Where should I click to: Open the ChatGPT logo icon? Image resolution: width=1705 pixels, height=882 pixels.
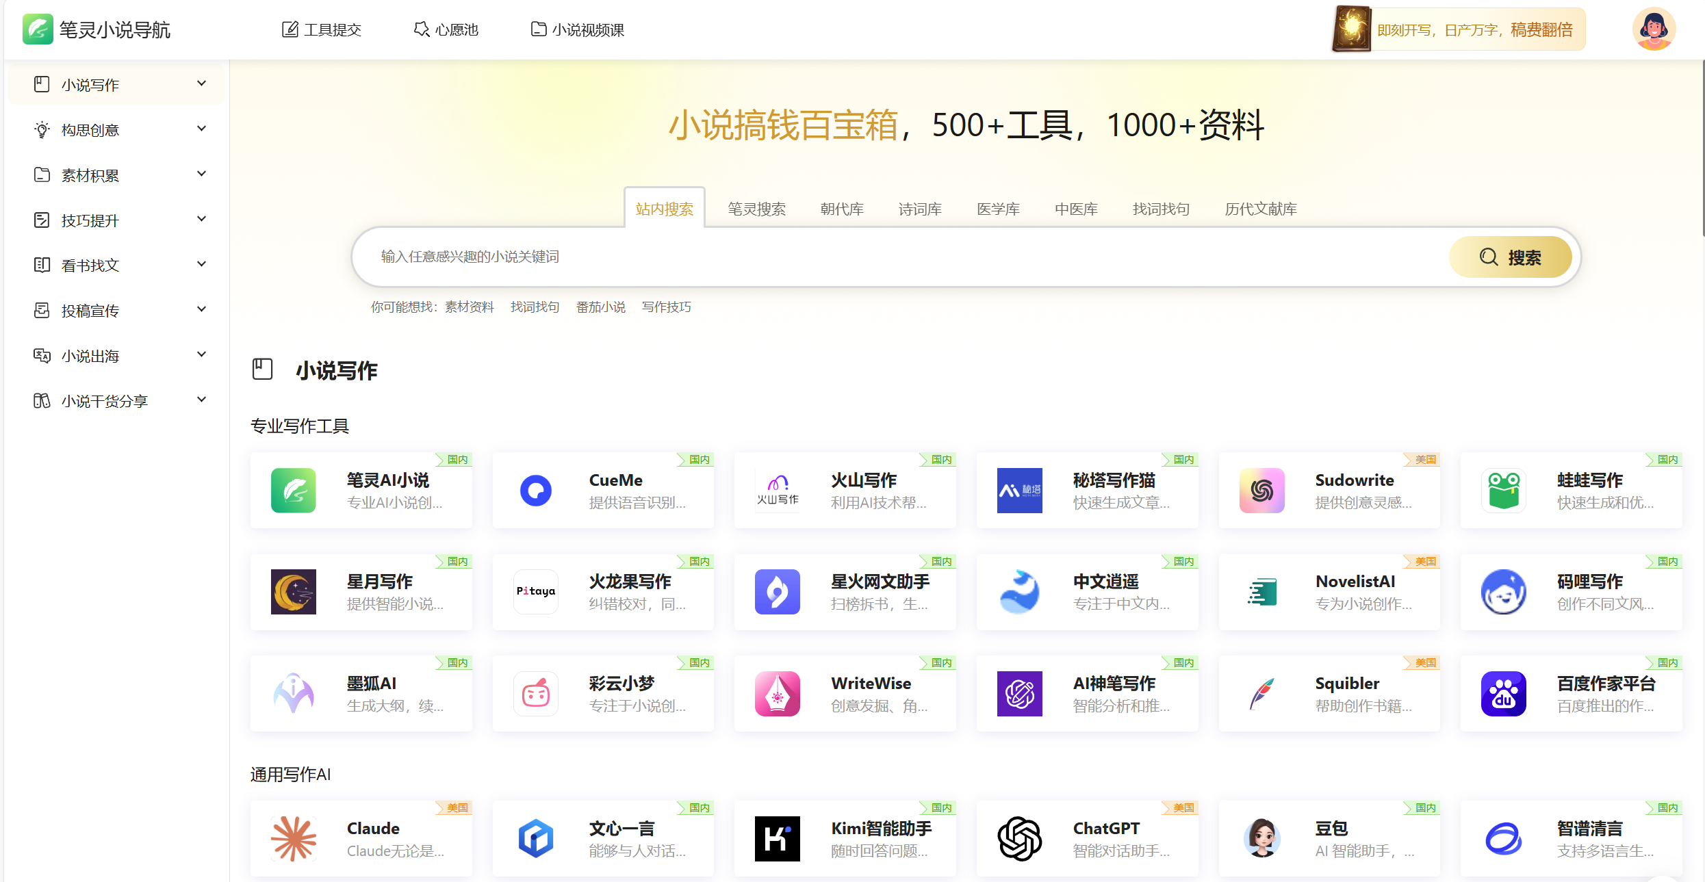click(1019, 838)
